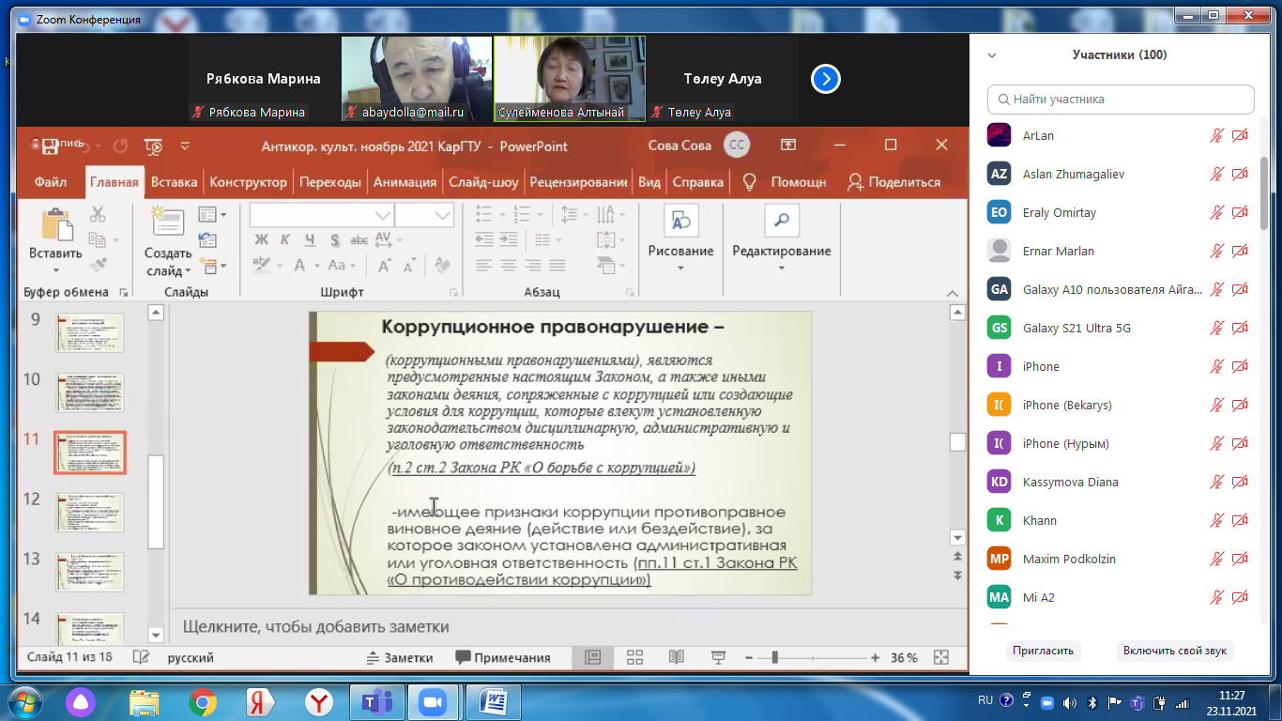
Task: Click zoom out minus button
Action: point(748,657)
